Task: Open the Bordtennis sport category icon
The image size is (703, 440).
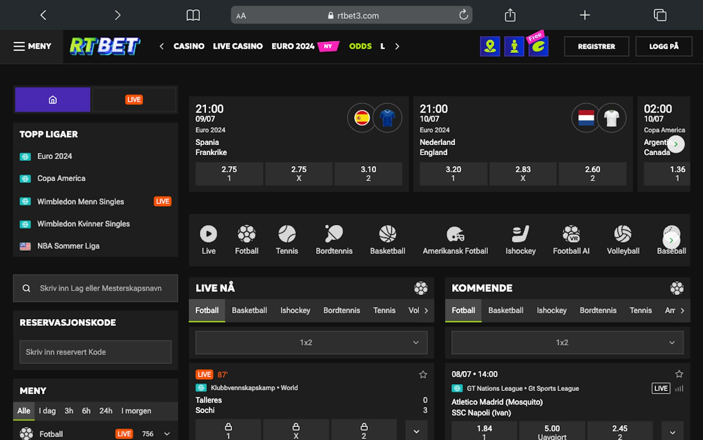Action: pos(334,234)
